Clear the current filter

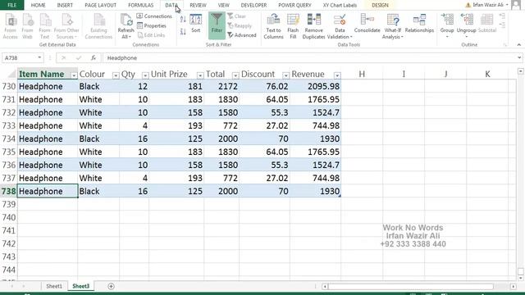point(237,16)
